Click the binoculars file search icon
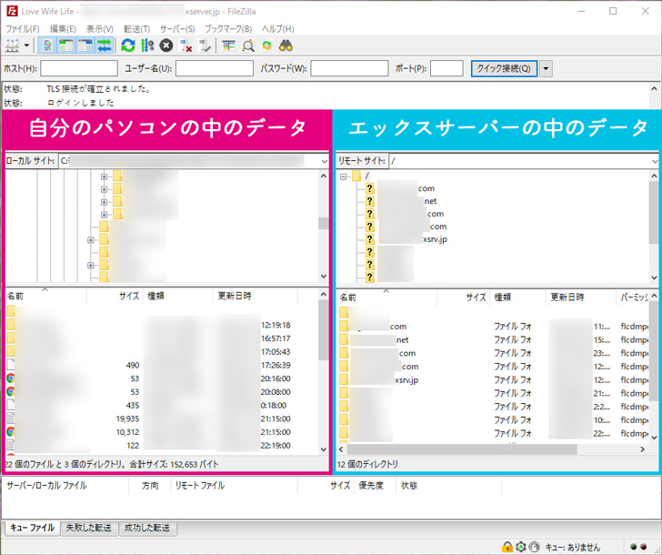This screenshot has width=662, height=555. [x=286, y=45]
